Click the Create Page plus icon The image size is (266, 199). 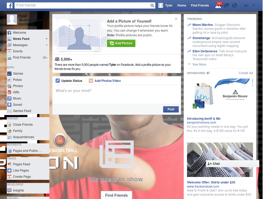9,177
